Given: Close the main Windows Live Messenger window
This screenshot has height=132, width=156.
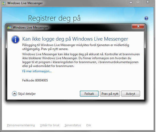Looking at the screenshot, I should pos(148,2).
